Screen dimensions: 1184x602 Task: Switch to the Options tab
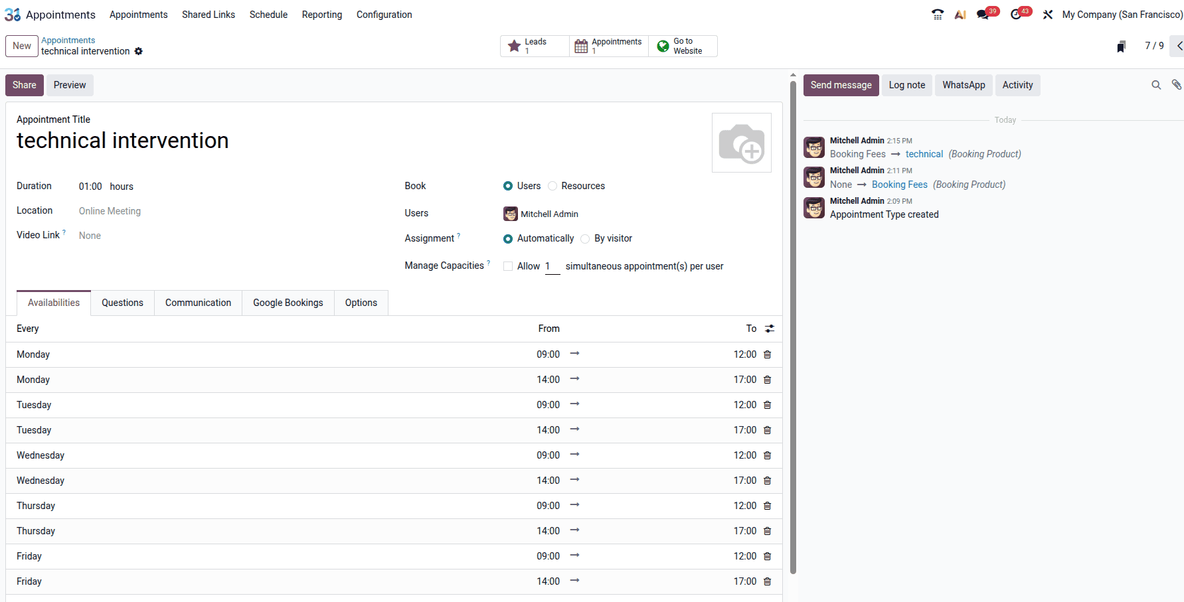pos(361,303)
